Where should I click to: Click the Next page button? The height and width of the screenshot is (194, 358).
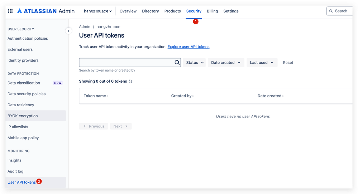tap(121, 126)
